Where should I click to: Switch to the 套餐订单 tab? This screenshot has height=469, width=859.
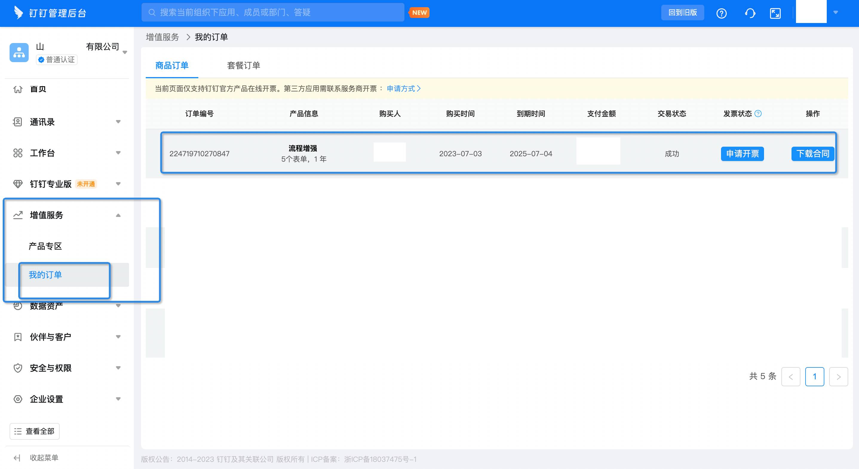pyautogui.click(x=243, y=65)
